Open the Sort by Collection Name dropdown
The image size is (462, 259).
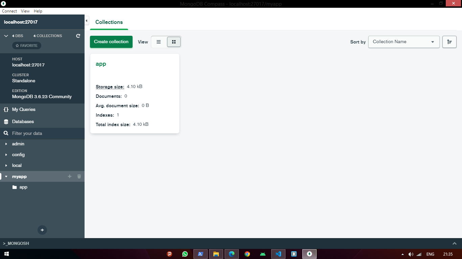(x=404, y=42)
